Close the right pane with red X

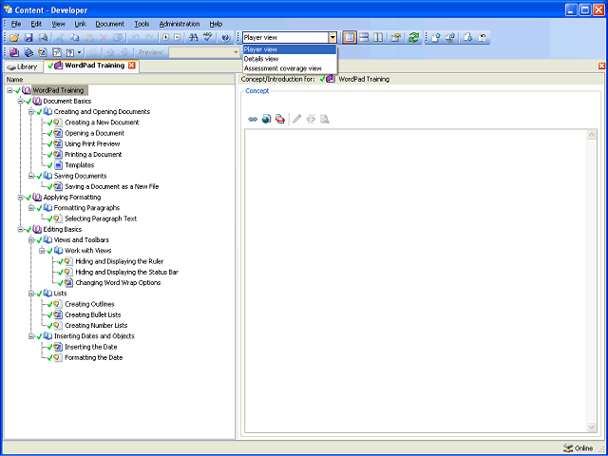(x=601, y=66)
